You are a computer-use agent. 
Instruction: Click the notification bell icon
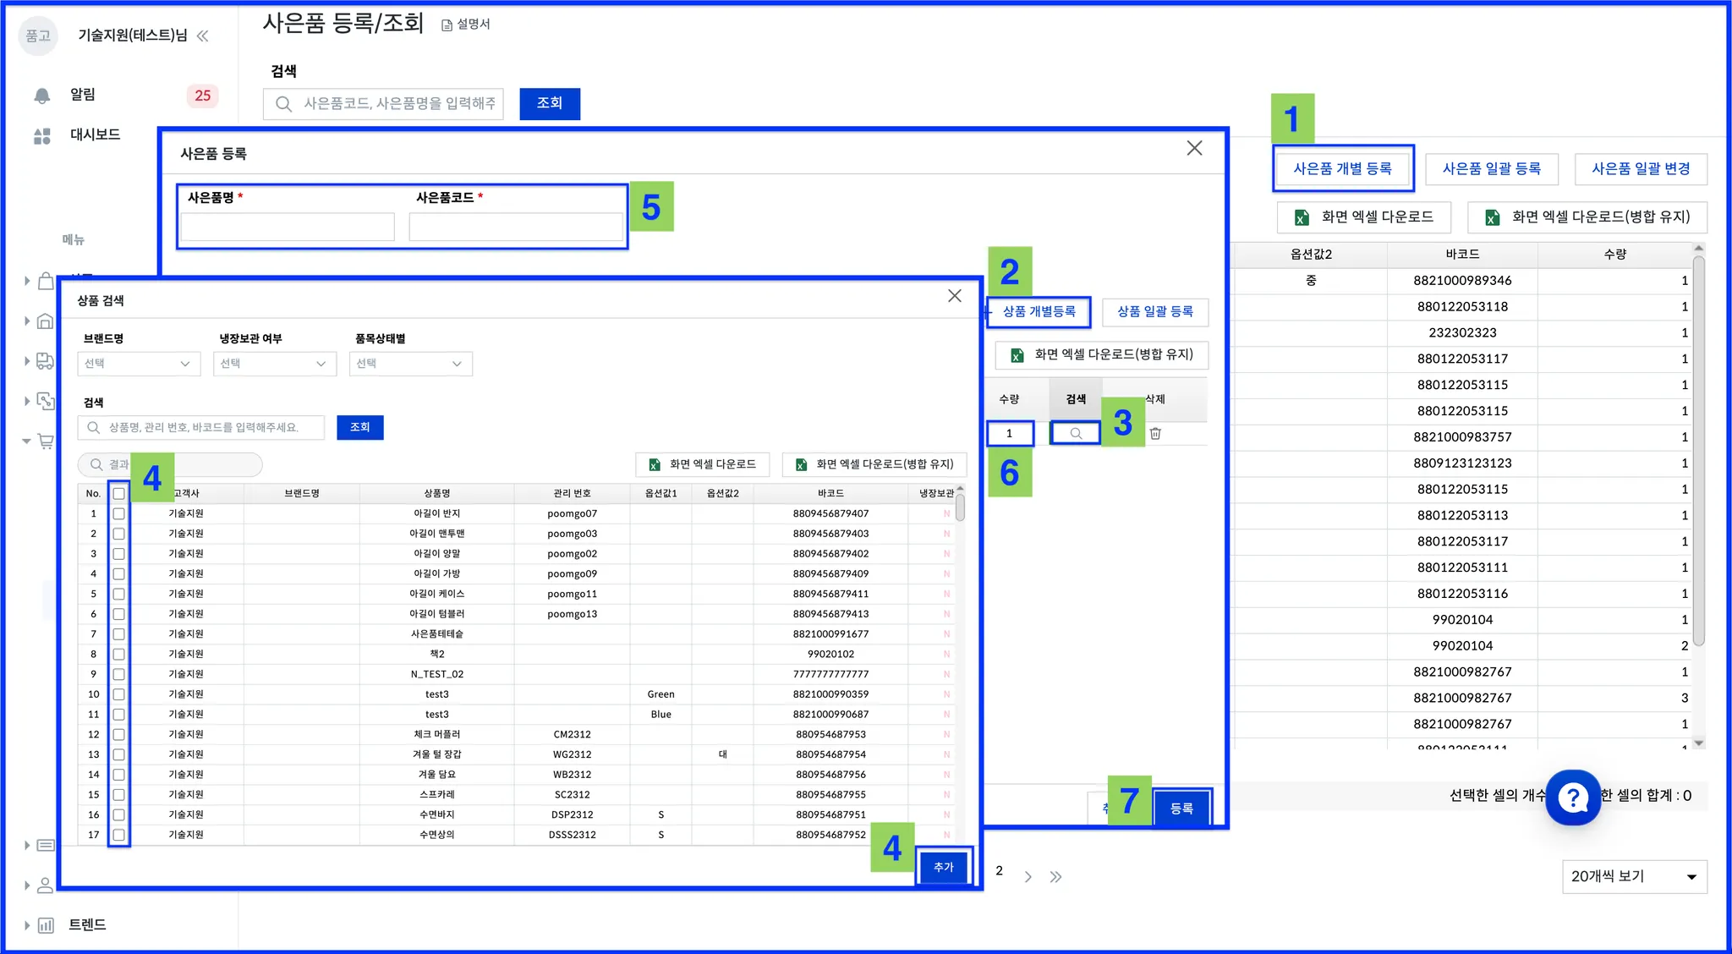[41, 96]
